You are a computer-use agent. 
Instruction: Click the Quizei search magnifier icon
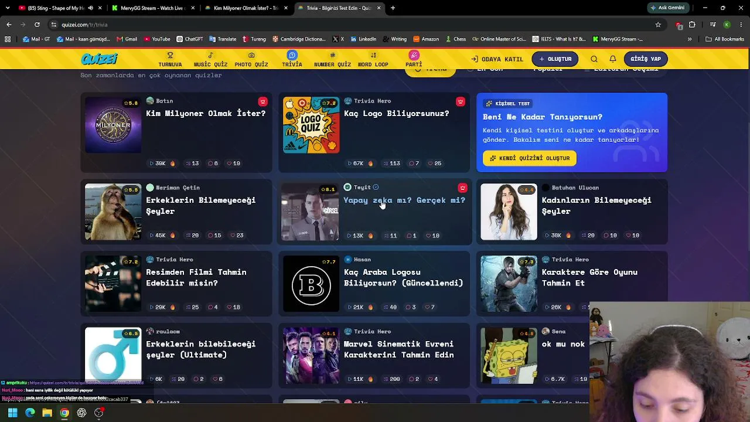coord(594,59)
